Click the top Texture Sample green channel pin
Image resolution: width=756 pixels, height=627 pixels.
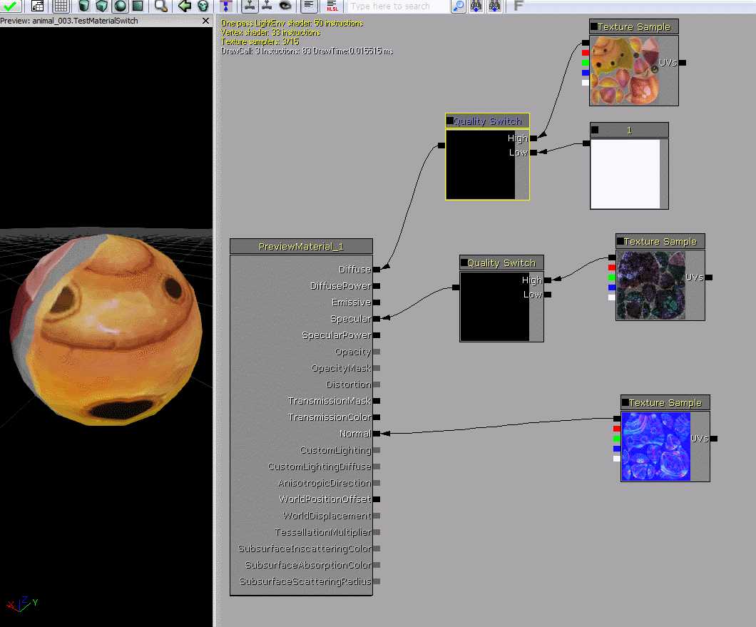pyautogui.click(x=586, y=63)
